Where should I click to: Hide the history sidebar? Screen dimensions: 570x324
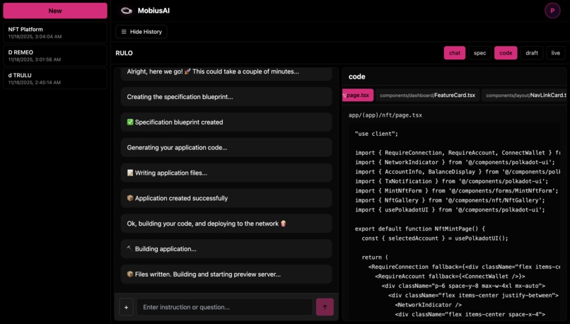pos(141,32)
